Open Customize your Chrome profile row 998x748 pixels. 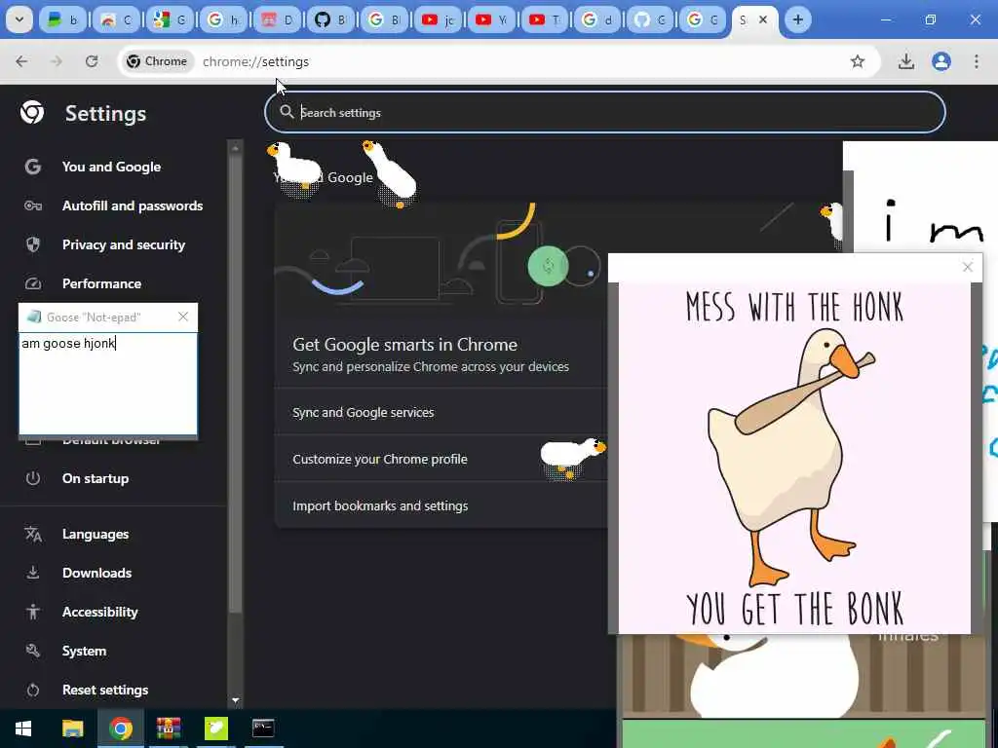click(x=441, y=459)
